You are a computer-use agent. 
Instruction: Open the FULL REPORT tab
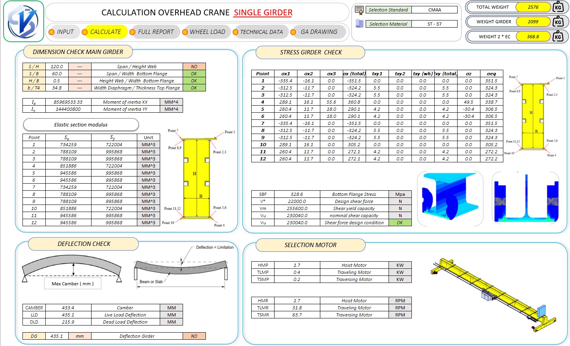tap(156, 32)
